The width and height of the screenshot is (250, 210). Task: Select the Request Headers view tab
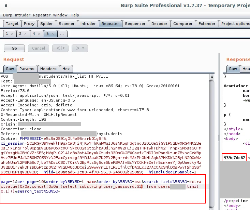click(x=48, y=69)
